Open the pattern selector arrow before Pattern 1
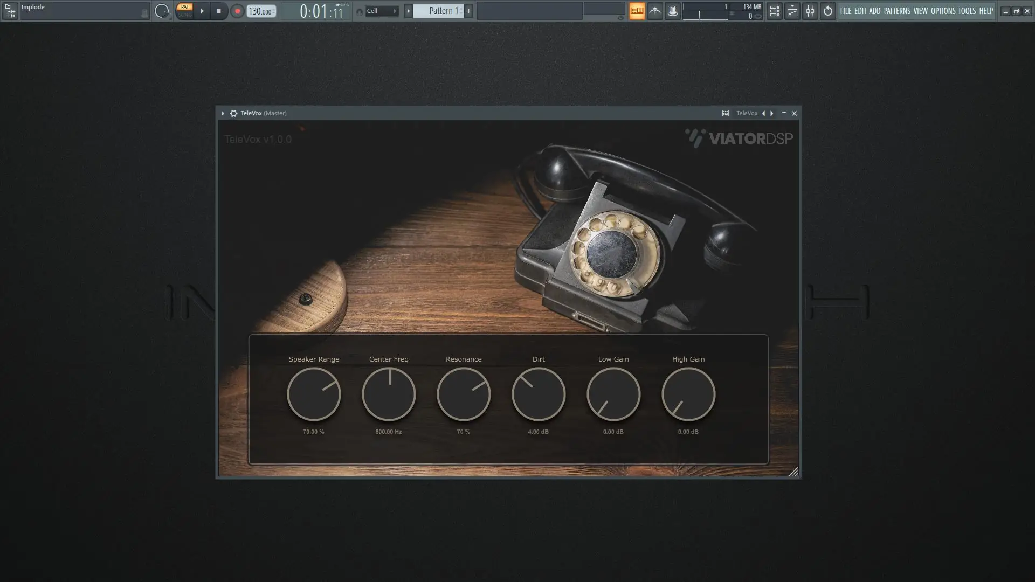This screenshot has width=1035, height=582. [408, 11]
